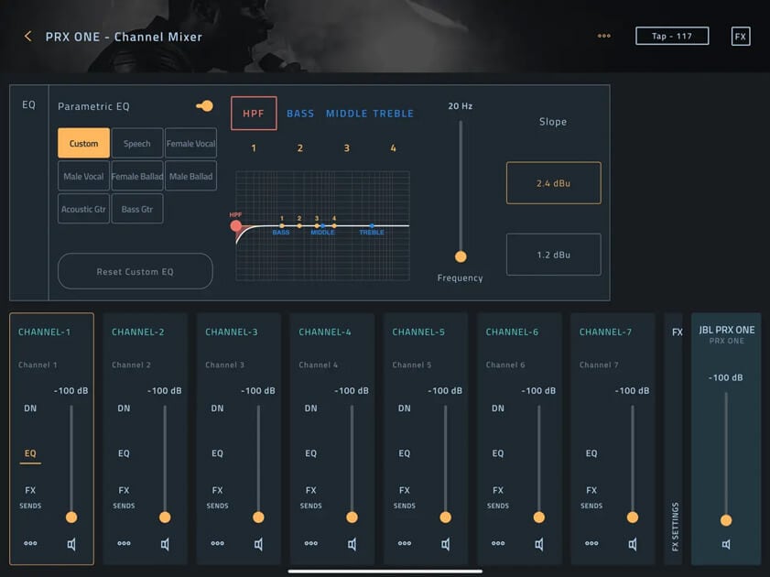Toggle the Parametric EQ switch
The width and height of the screenshot is (770, 577).
[204, 105]
